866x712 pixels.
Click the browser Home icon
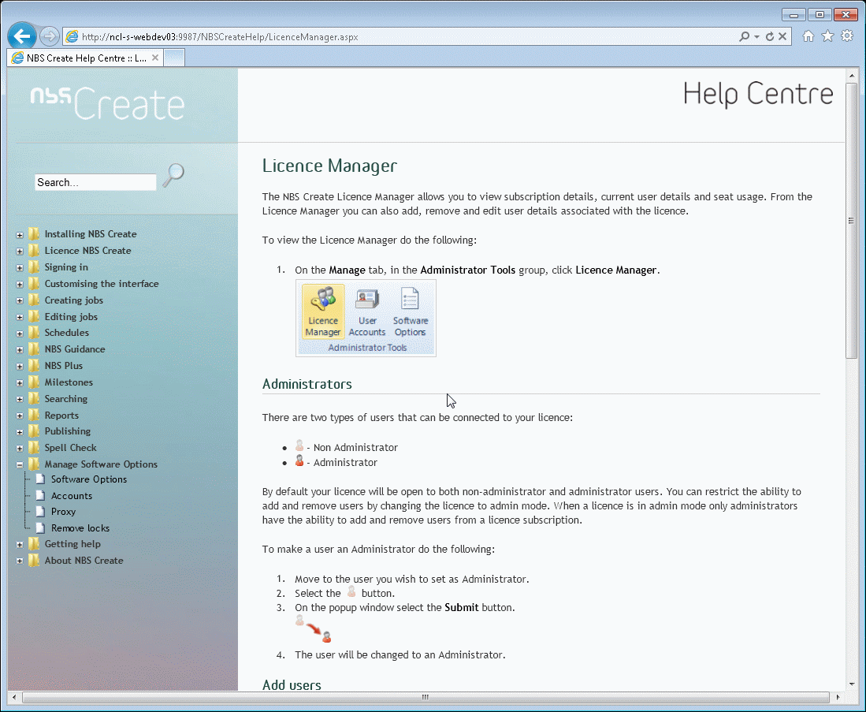pos(808,35)
